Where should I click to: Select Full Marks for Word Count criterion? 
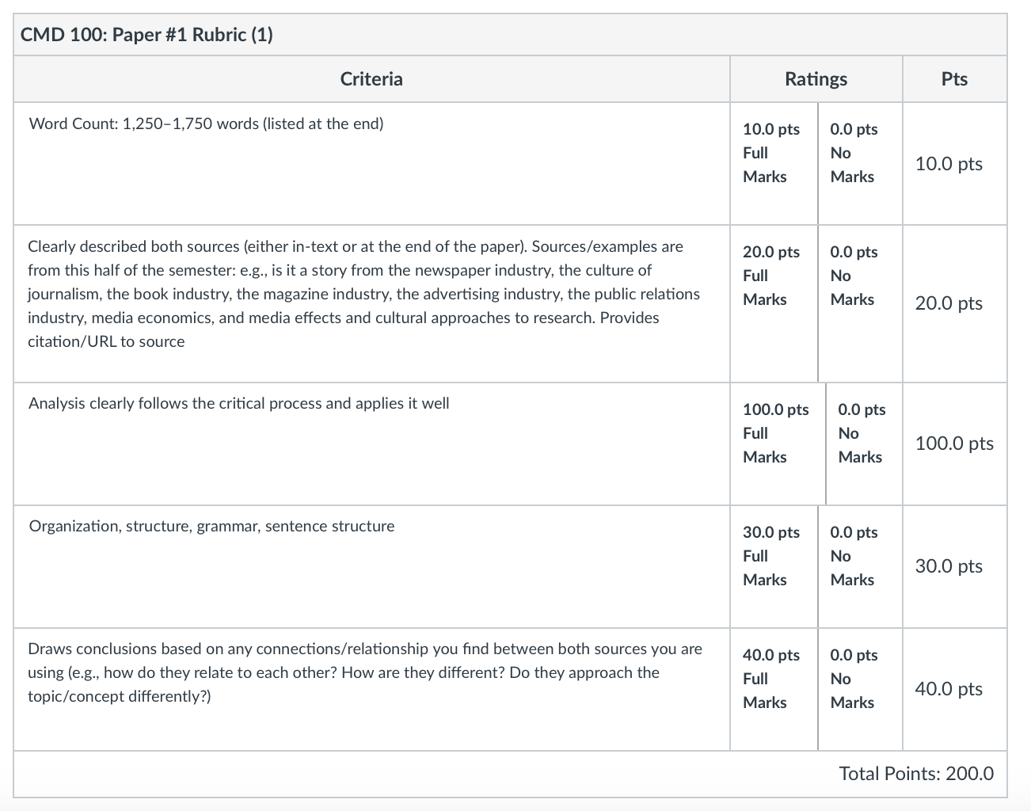click(774, 163)
